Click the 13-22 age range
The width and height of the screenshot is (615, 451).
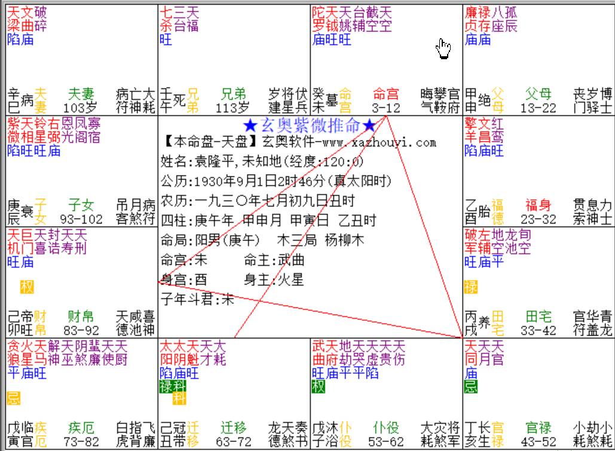pyautogui.click(x=538, y=108)
